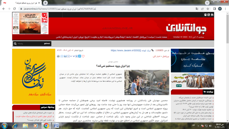Screen dimensions: 229x129
Task: Open a new tab with the plus button
Action: point(46,3)
